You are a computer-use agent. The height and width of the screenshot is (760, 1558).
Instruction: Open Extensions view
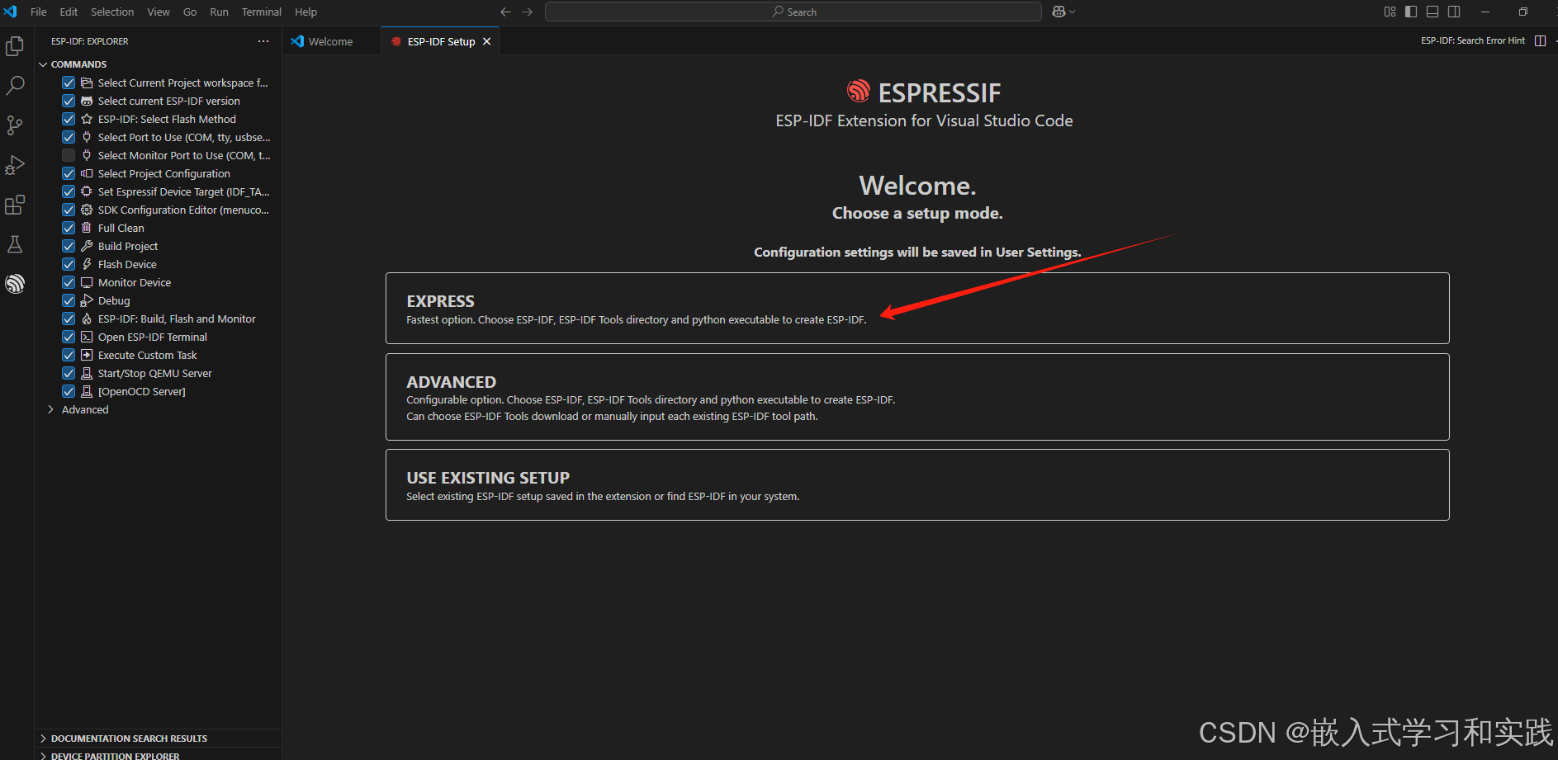[15, 205]
